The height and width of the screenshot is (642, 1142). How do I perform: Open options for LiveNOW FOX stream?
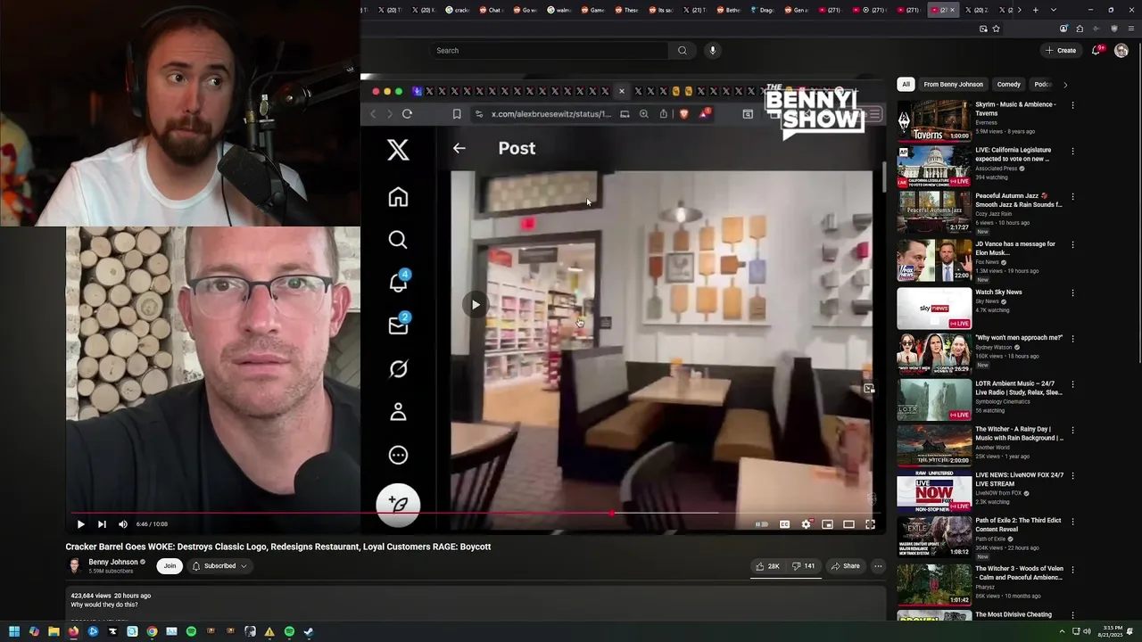1072,476
